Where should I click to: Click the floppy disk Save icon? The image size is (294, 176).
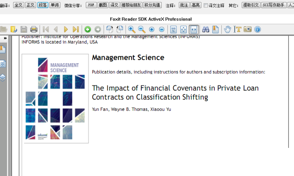[x=24, y=29]
